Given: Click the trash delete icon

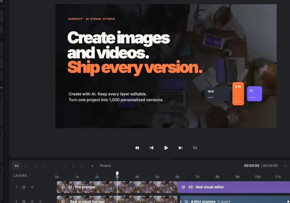Looking at the screenshot, I should pyautogui.click(x=73, y=166).
